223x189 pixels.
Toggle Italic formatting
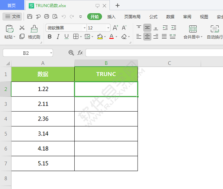[x=58, y=36]
